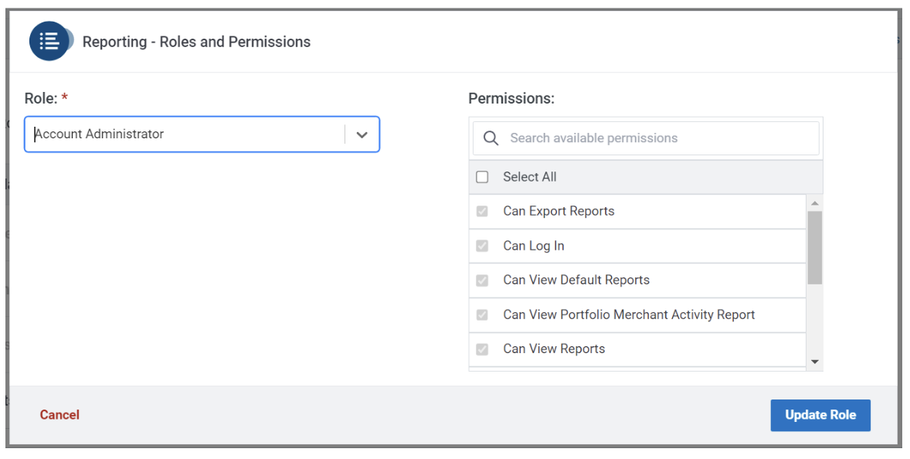Click the Account Administrator role field
The image size is (910, 459).
185,134
